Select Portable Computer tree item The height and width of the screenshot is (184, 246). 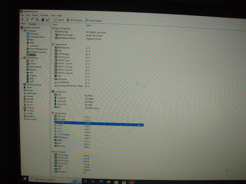point(36,52)
